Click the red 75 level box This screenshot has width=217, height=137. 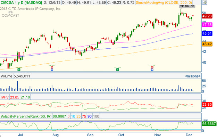tap(84, 116)
